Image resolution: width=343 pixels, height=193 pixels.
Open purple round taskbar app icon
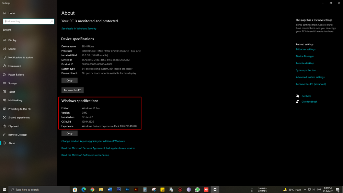tap(188, 190)
